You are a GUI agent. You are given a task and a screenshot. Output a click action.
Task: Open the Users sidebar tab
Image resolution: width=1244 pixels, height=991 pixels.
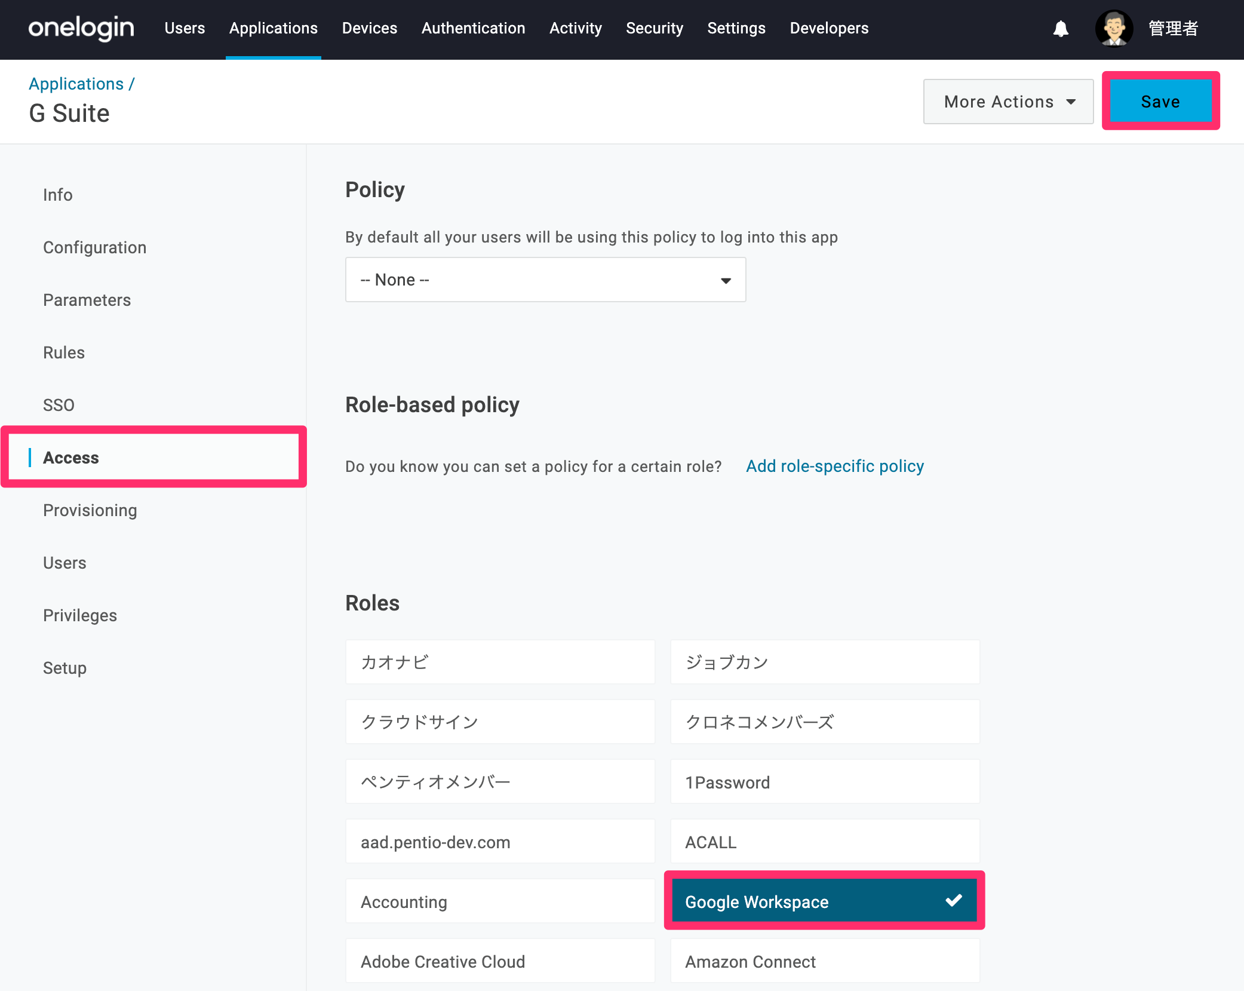coord(64,563)
